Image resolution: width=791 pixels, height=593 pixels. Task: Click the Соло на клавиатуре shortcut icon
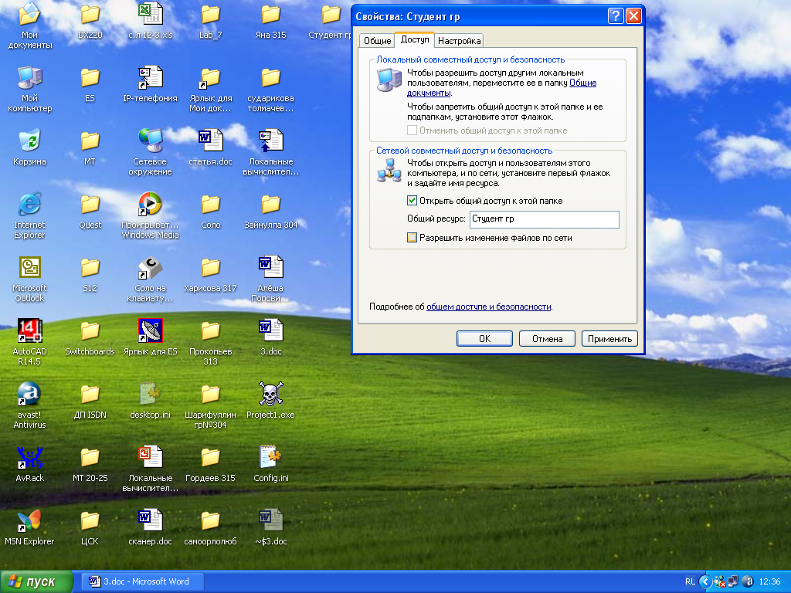pyautogui.click(x=151, y=267)
